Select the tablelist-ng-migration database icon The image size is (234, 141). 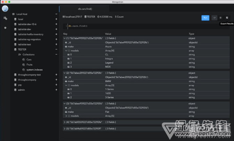pyautogui.click(x=15, y=39)
